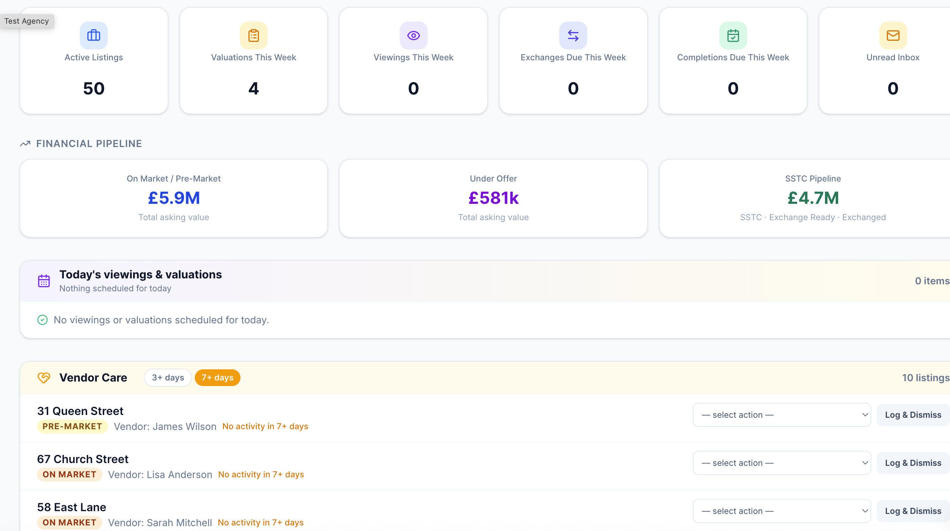This screenshot has height=531, width=950.
Task: Click the Today's viewings purple calendar icon
Action: point(44,280)
